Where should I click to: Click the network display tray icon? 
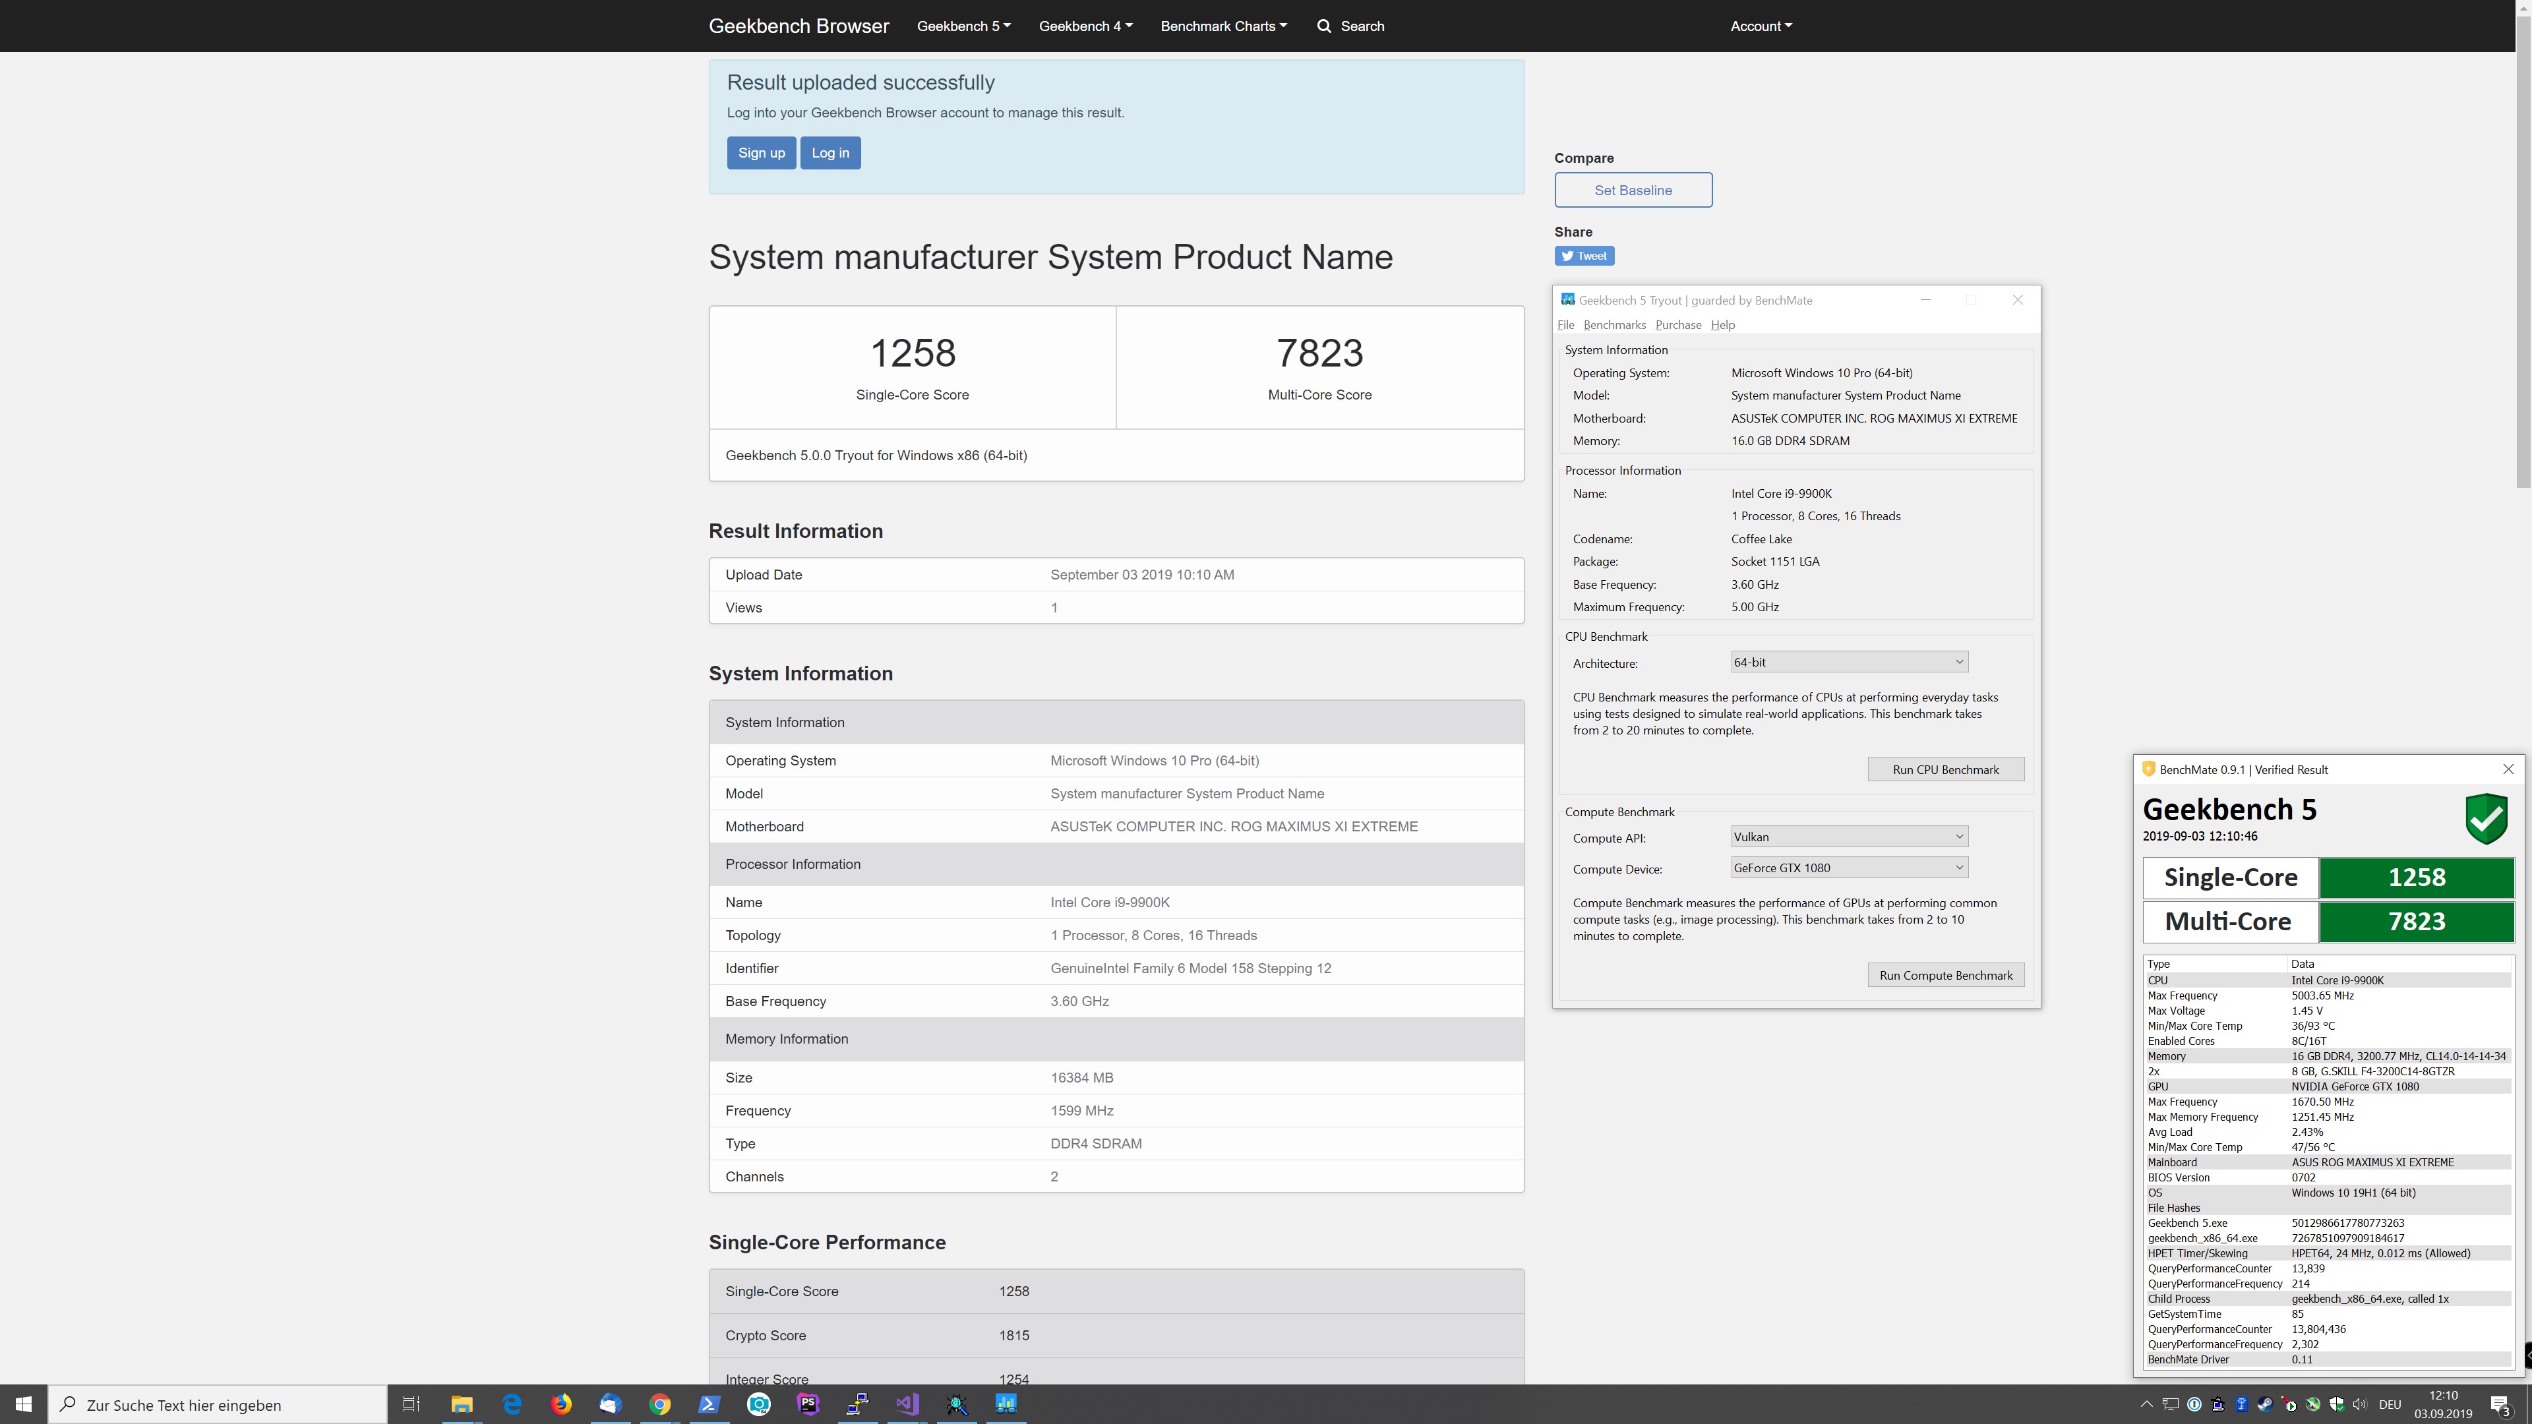2170,1404
